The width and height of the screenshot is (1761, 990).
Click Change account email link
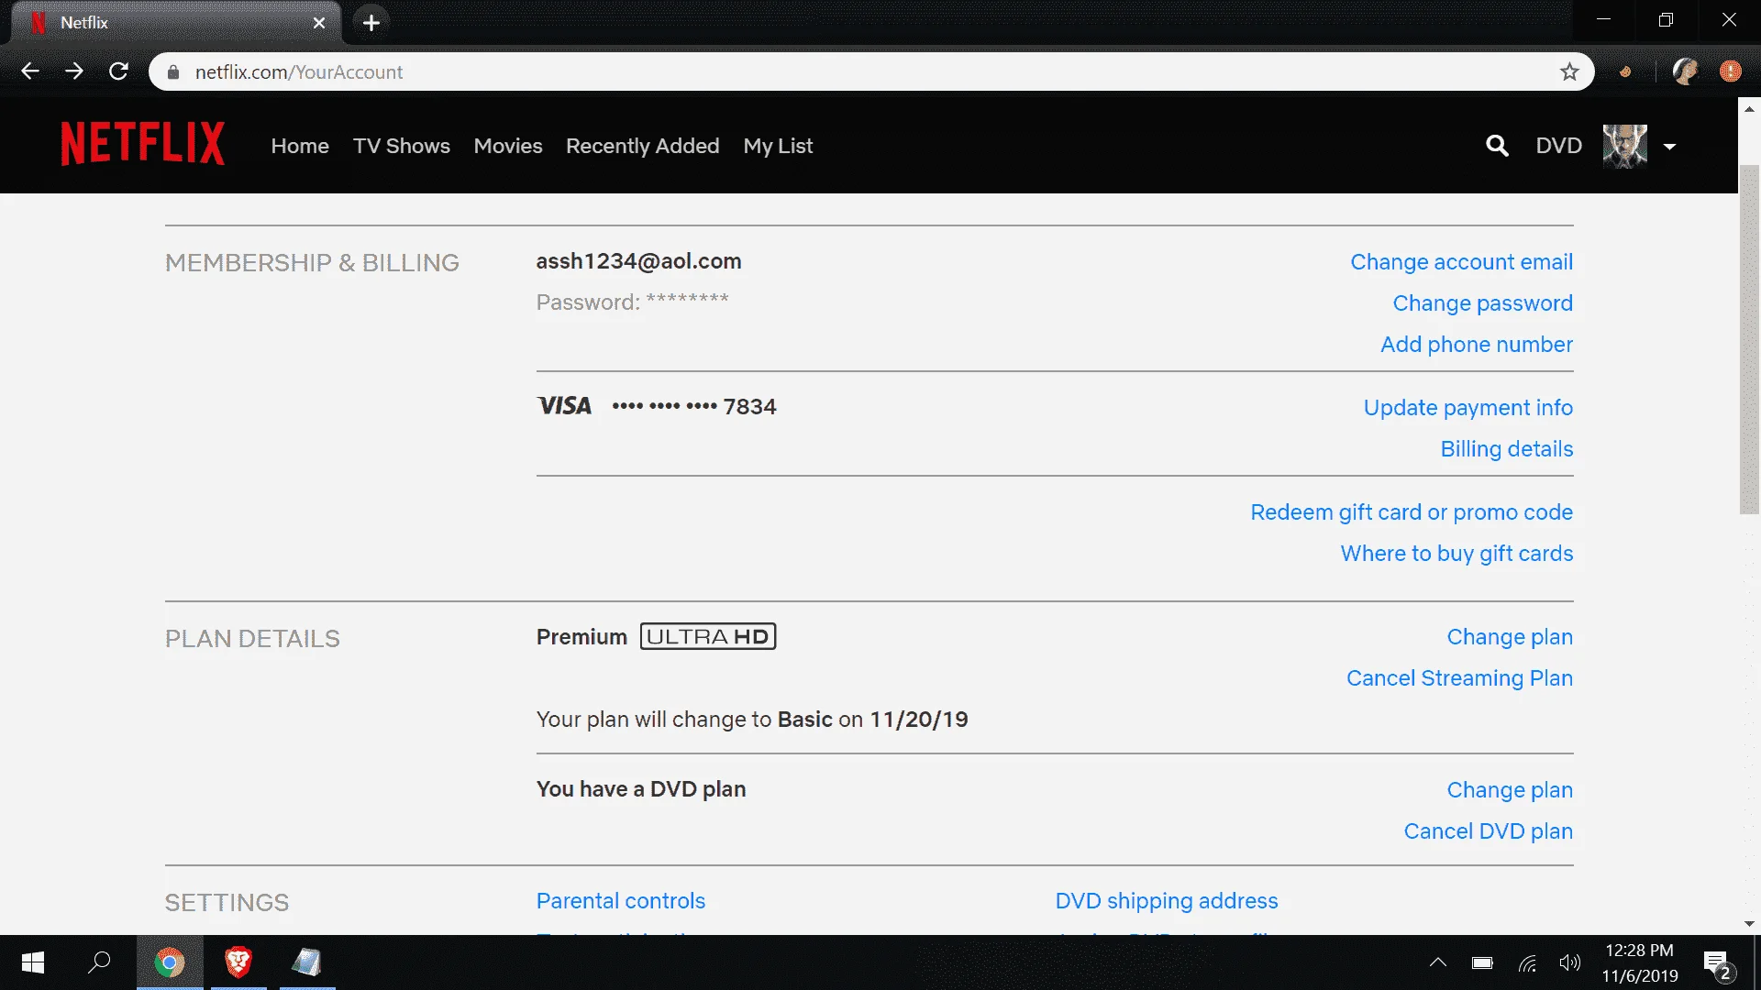[1461, 262]
